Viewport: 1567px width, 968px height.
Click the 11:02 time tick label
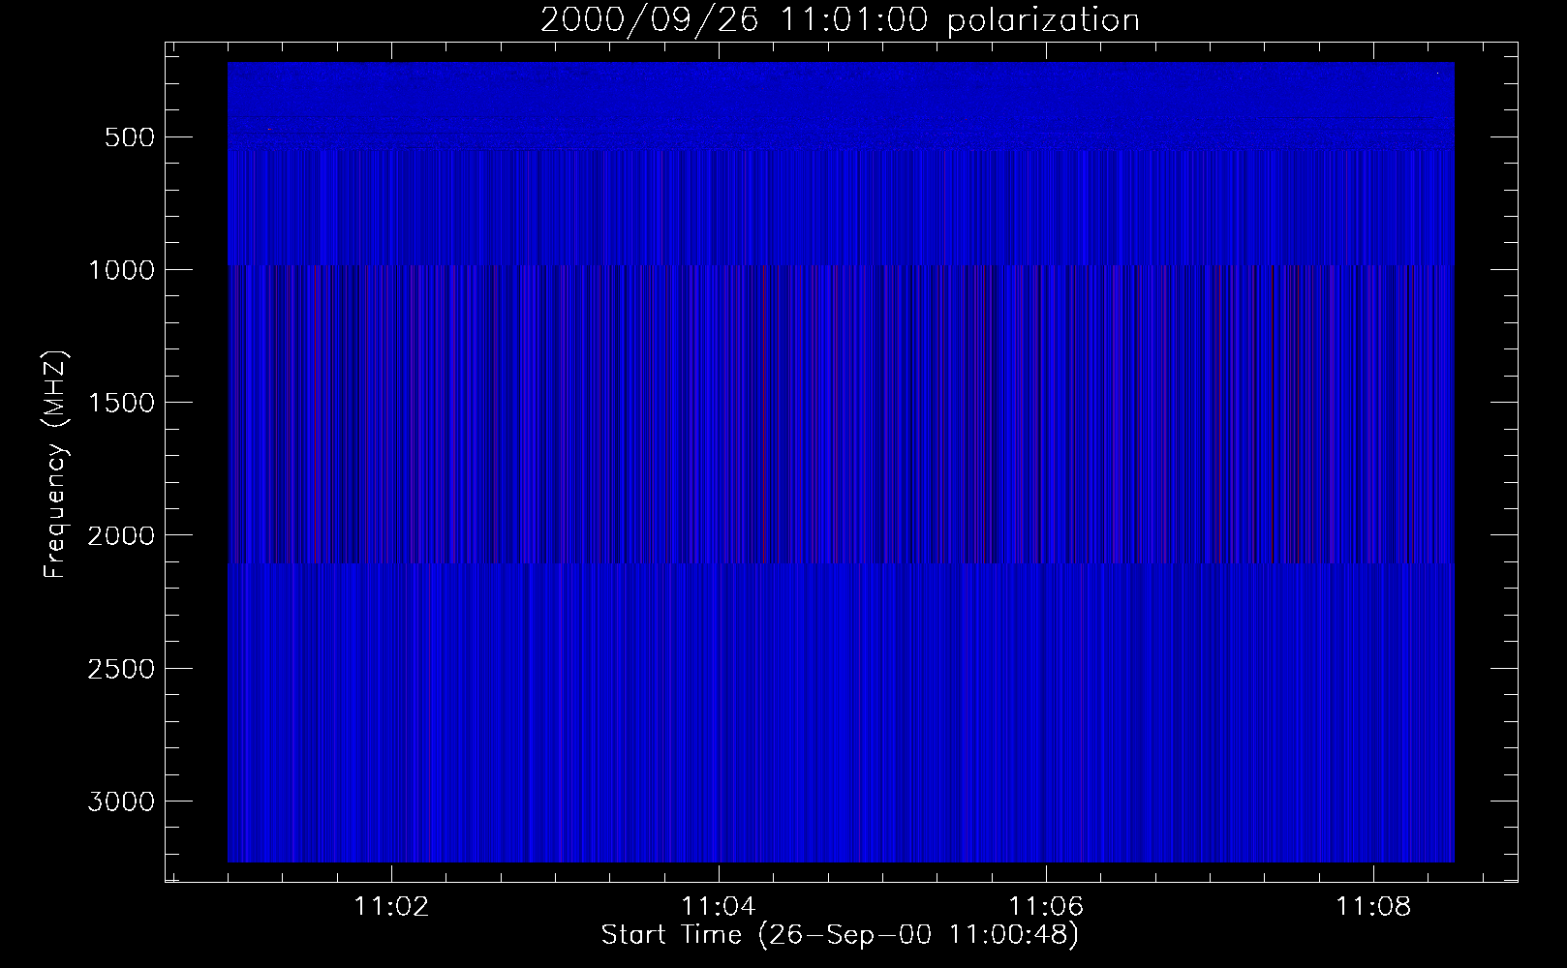[x=391, y=907]
